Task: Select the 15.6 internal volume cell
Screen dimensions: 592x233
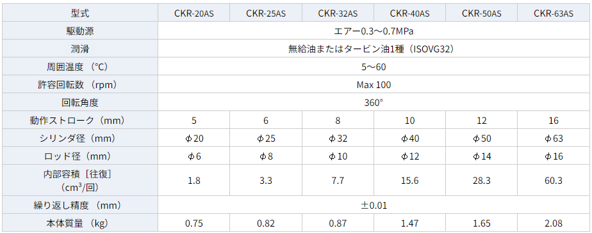Action: [409, 181]
